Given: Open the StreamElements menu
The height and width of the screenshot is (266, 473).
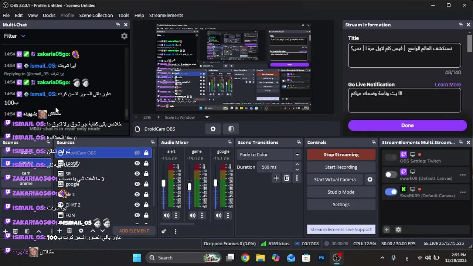Looking at the screenshot, I should [x=166, y=15].
